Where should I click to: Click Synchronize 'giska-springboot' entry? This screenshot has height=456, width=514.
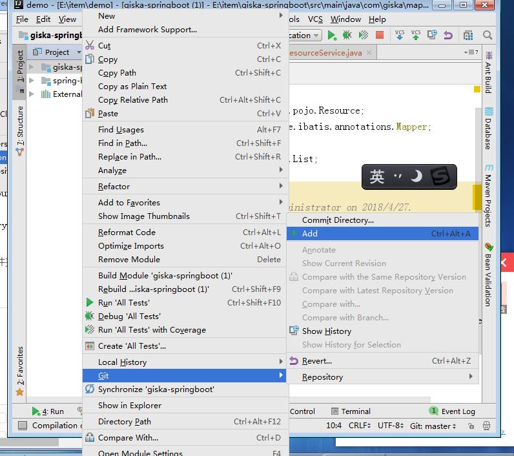185,389
